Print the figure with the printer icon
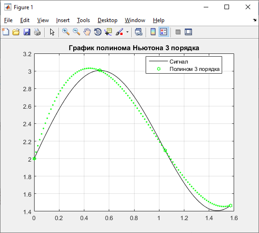Viewport: 259px width, 233px height. (x=37, y=32)
